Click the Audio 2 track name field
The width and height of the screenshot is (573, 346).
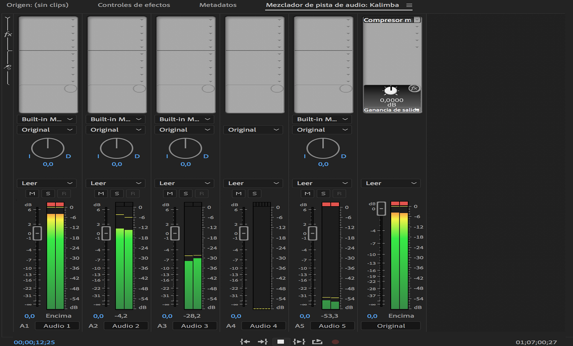point(126,326)
